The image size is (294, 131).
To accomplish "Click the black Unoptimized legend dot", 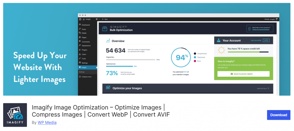I will [195, 54].
